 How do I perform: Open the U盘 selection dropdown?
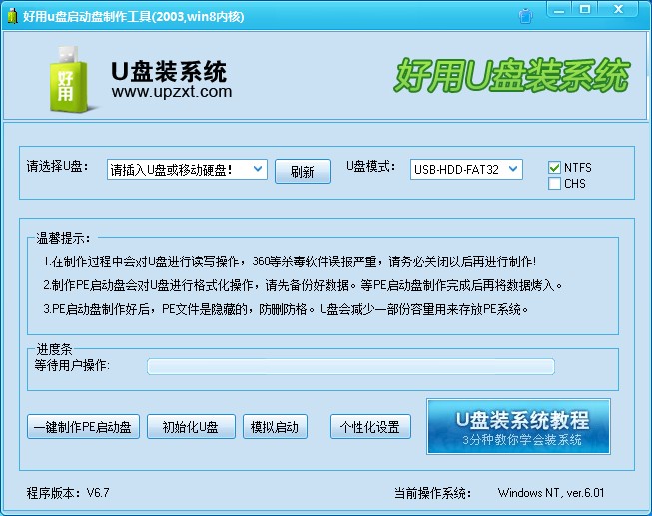coord(186,170)
